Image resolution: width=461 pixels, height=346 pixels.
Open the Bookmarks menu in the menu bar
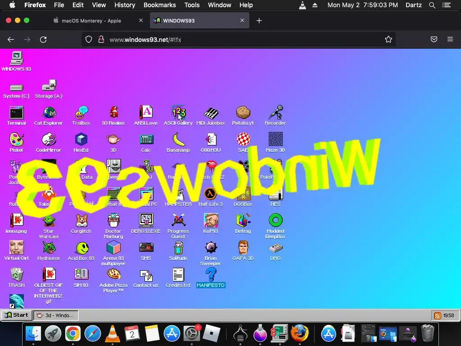pyautogui.click(x=160, y=5)
